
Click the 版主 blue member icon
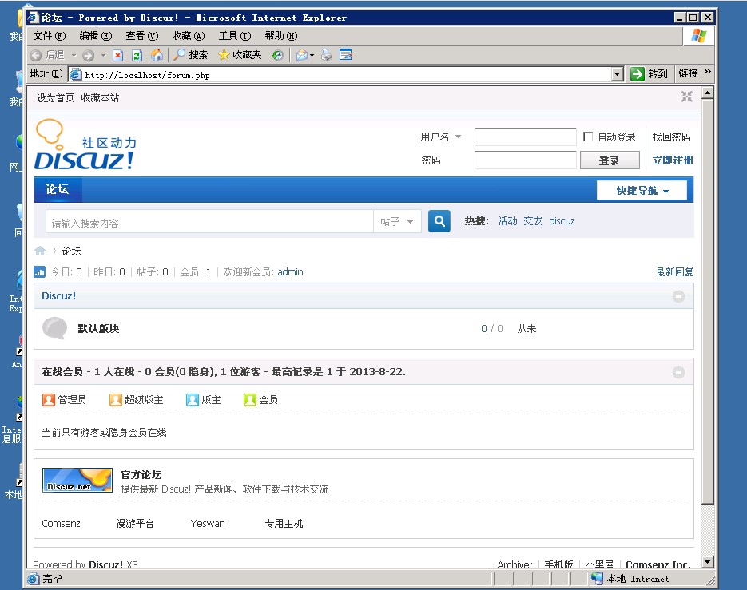[193, 399]
